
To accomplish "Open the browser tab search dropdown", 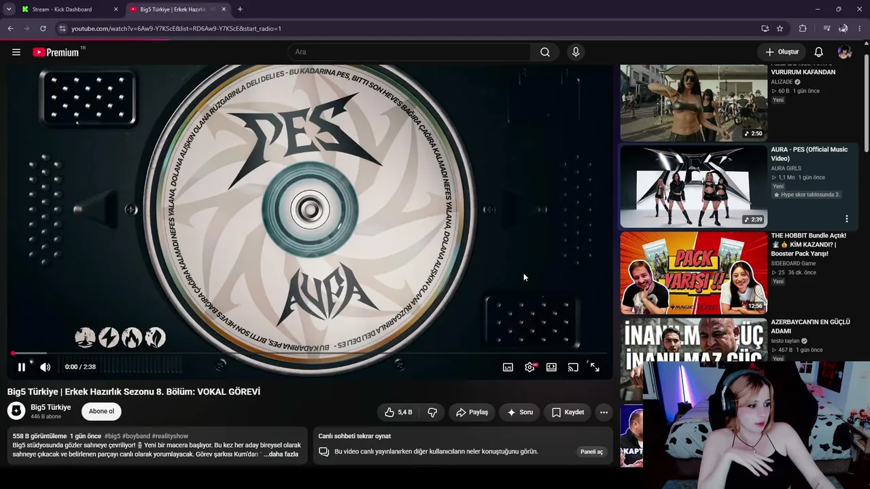I will 9,10.
